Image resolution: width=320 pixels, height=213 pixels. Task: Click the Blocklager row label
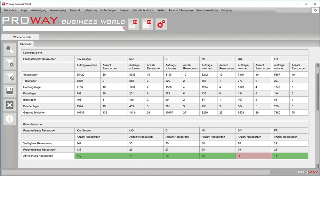(x=29, y=100)
